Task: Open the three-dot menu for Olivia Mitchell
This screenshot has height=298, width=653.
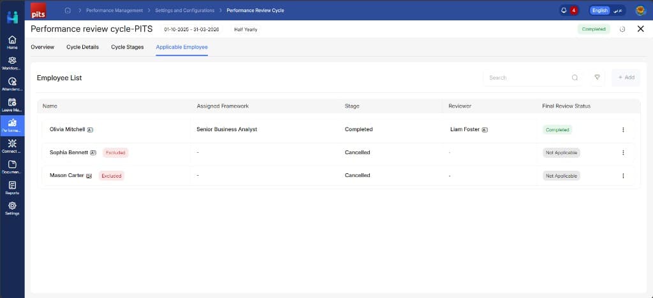Action: click(623, 130)
